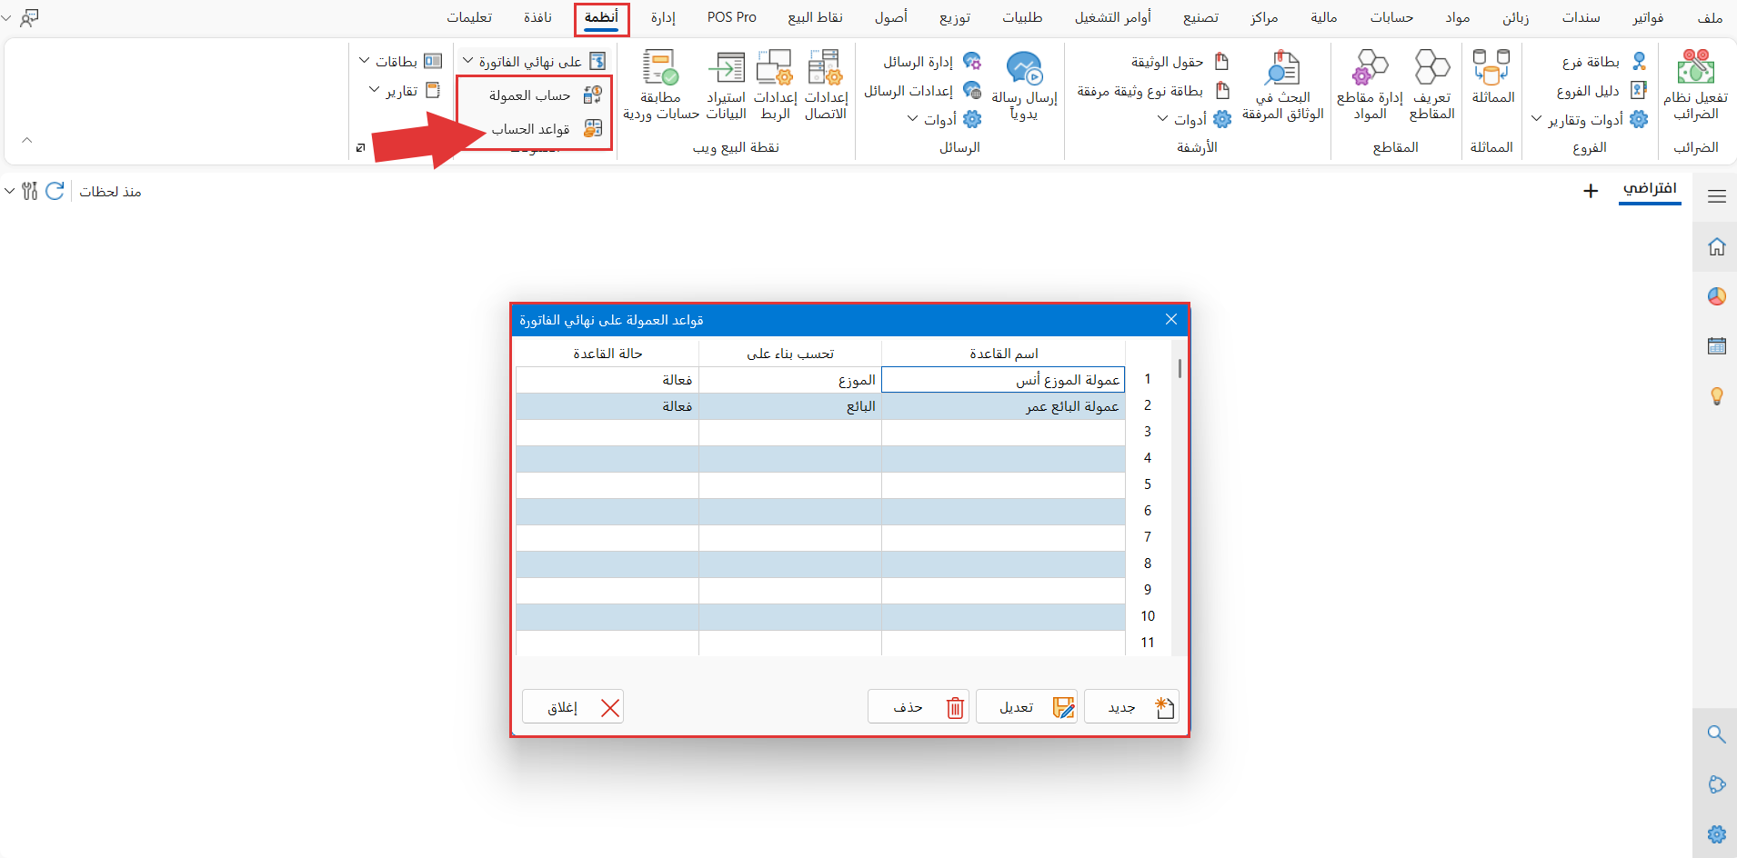Viewport: 1737px width, 858px height.
Task: Open مطابقة حسابات وردية shift accounts matching
Action: pyautogui.click(x=661, y=85)
